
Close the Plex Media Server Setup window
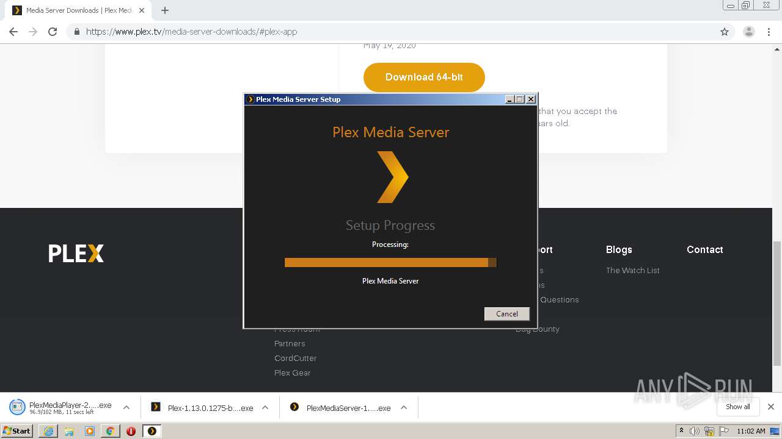click(x=531, y=99)
